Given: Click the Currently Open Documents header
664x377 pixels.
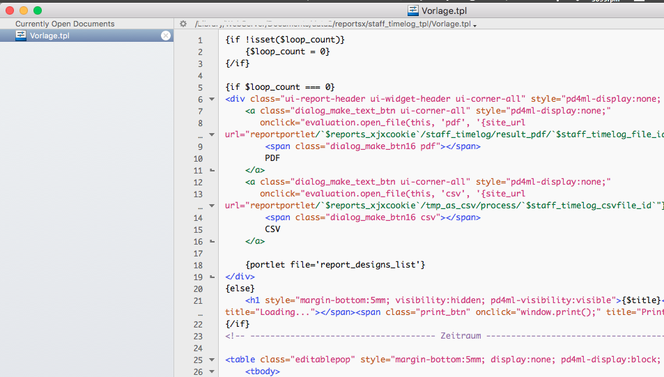Looking at the screenshot, I should click(65, 24).
